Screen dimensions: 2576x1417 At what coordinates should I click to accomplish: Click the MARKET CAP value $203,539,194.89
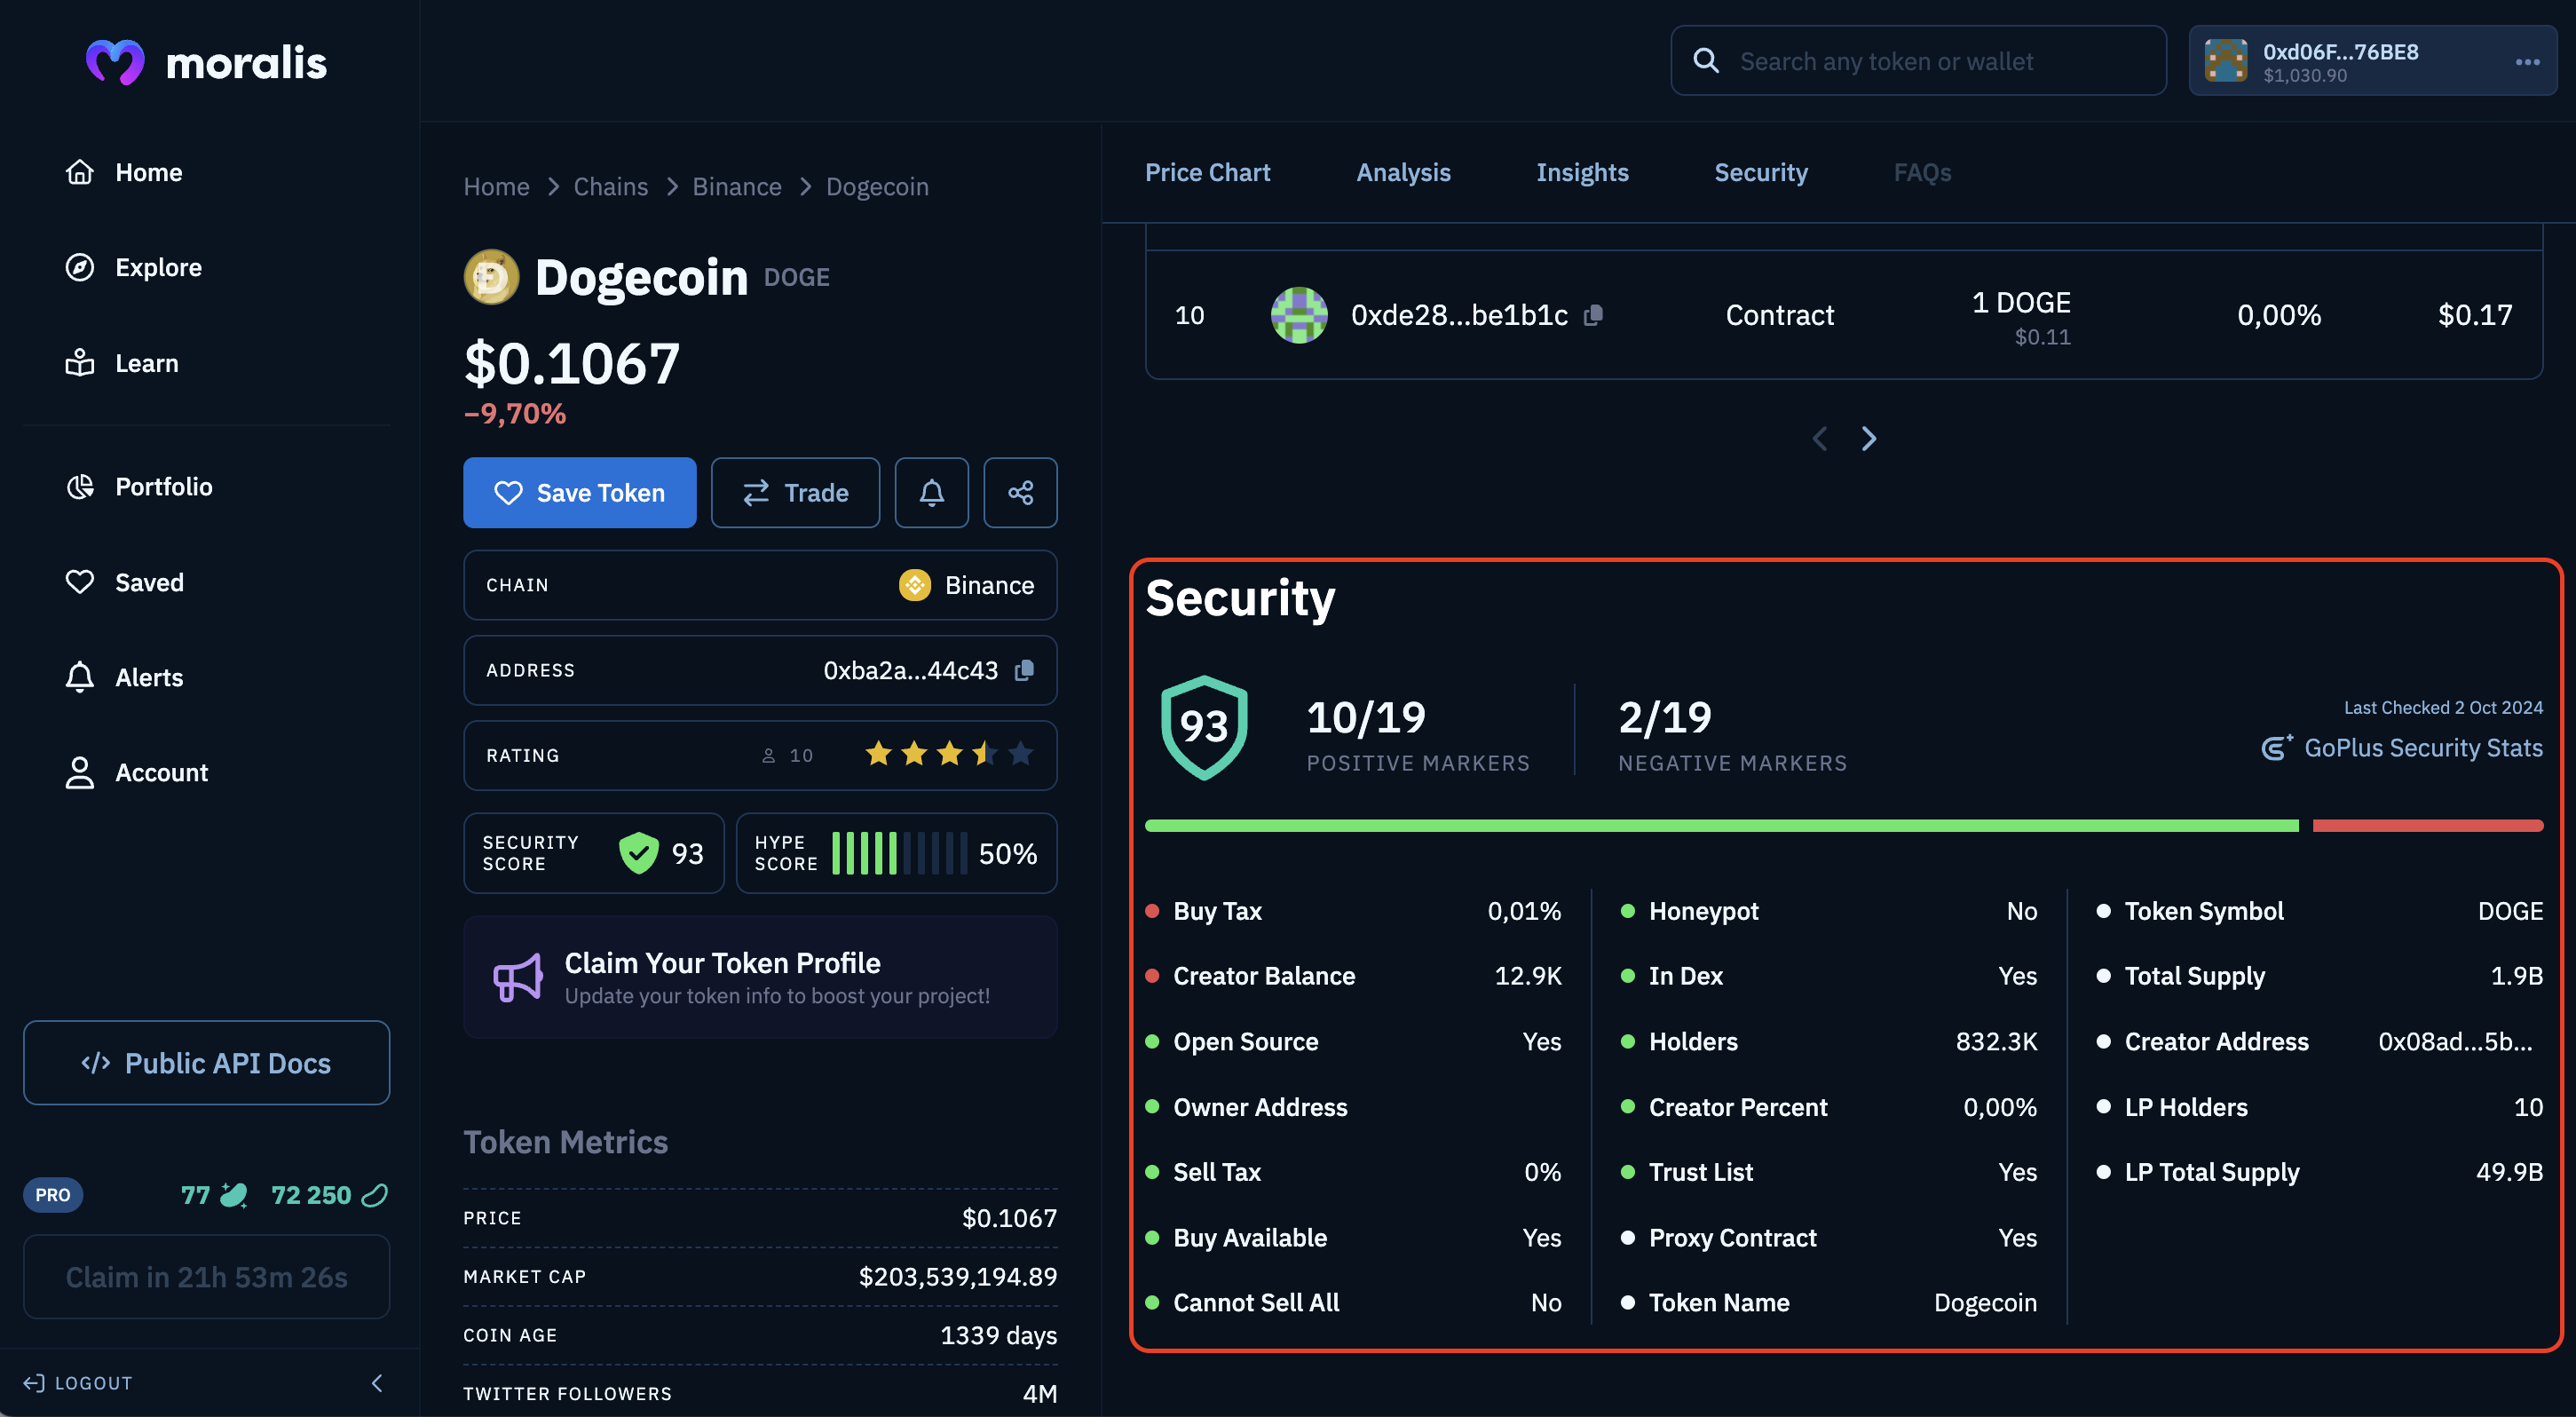click(x=957, y=1276)
